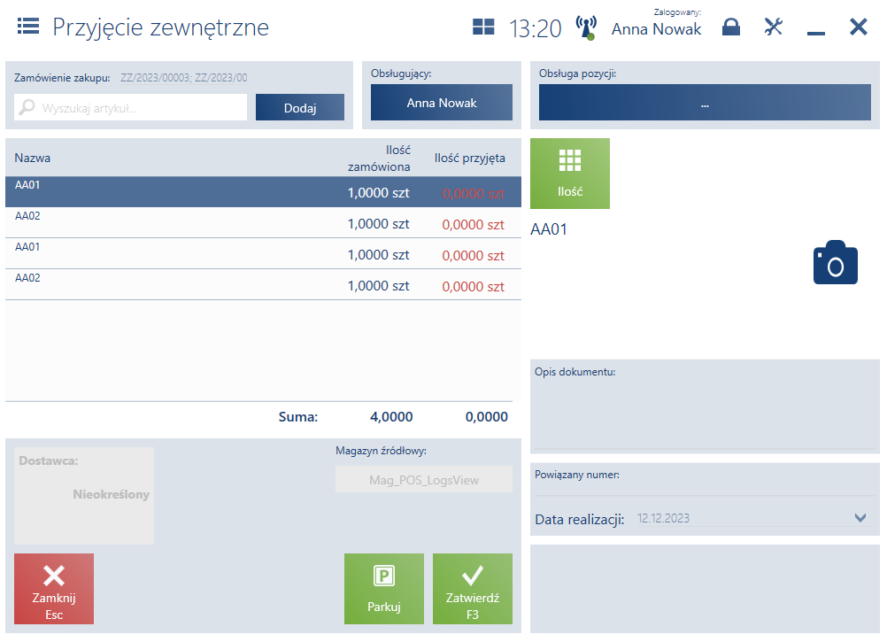Open camera to photograph item
This screenshot has width=887, height=642.
click(835, 262)
